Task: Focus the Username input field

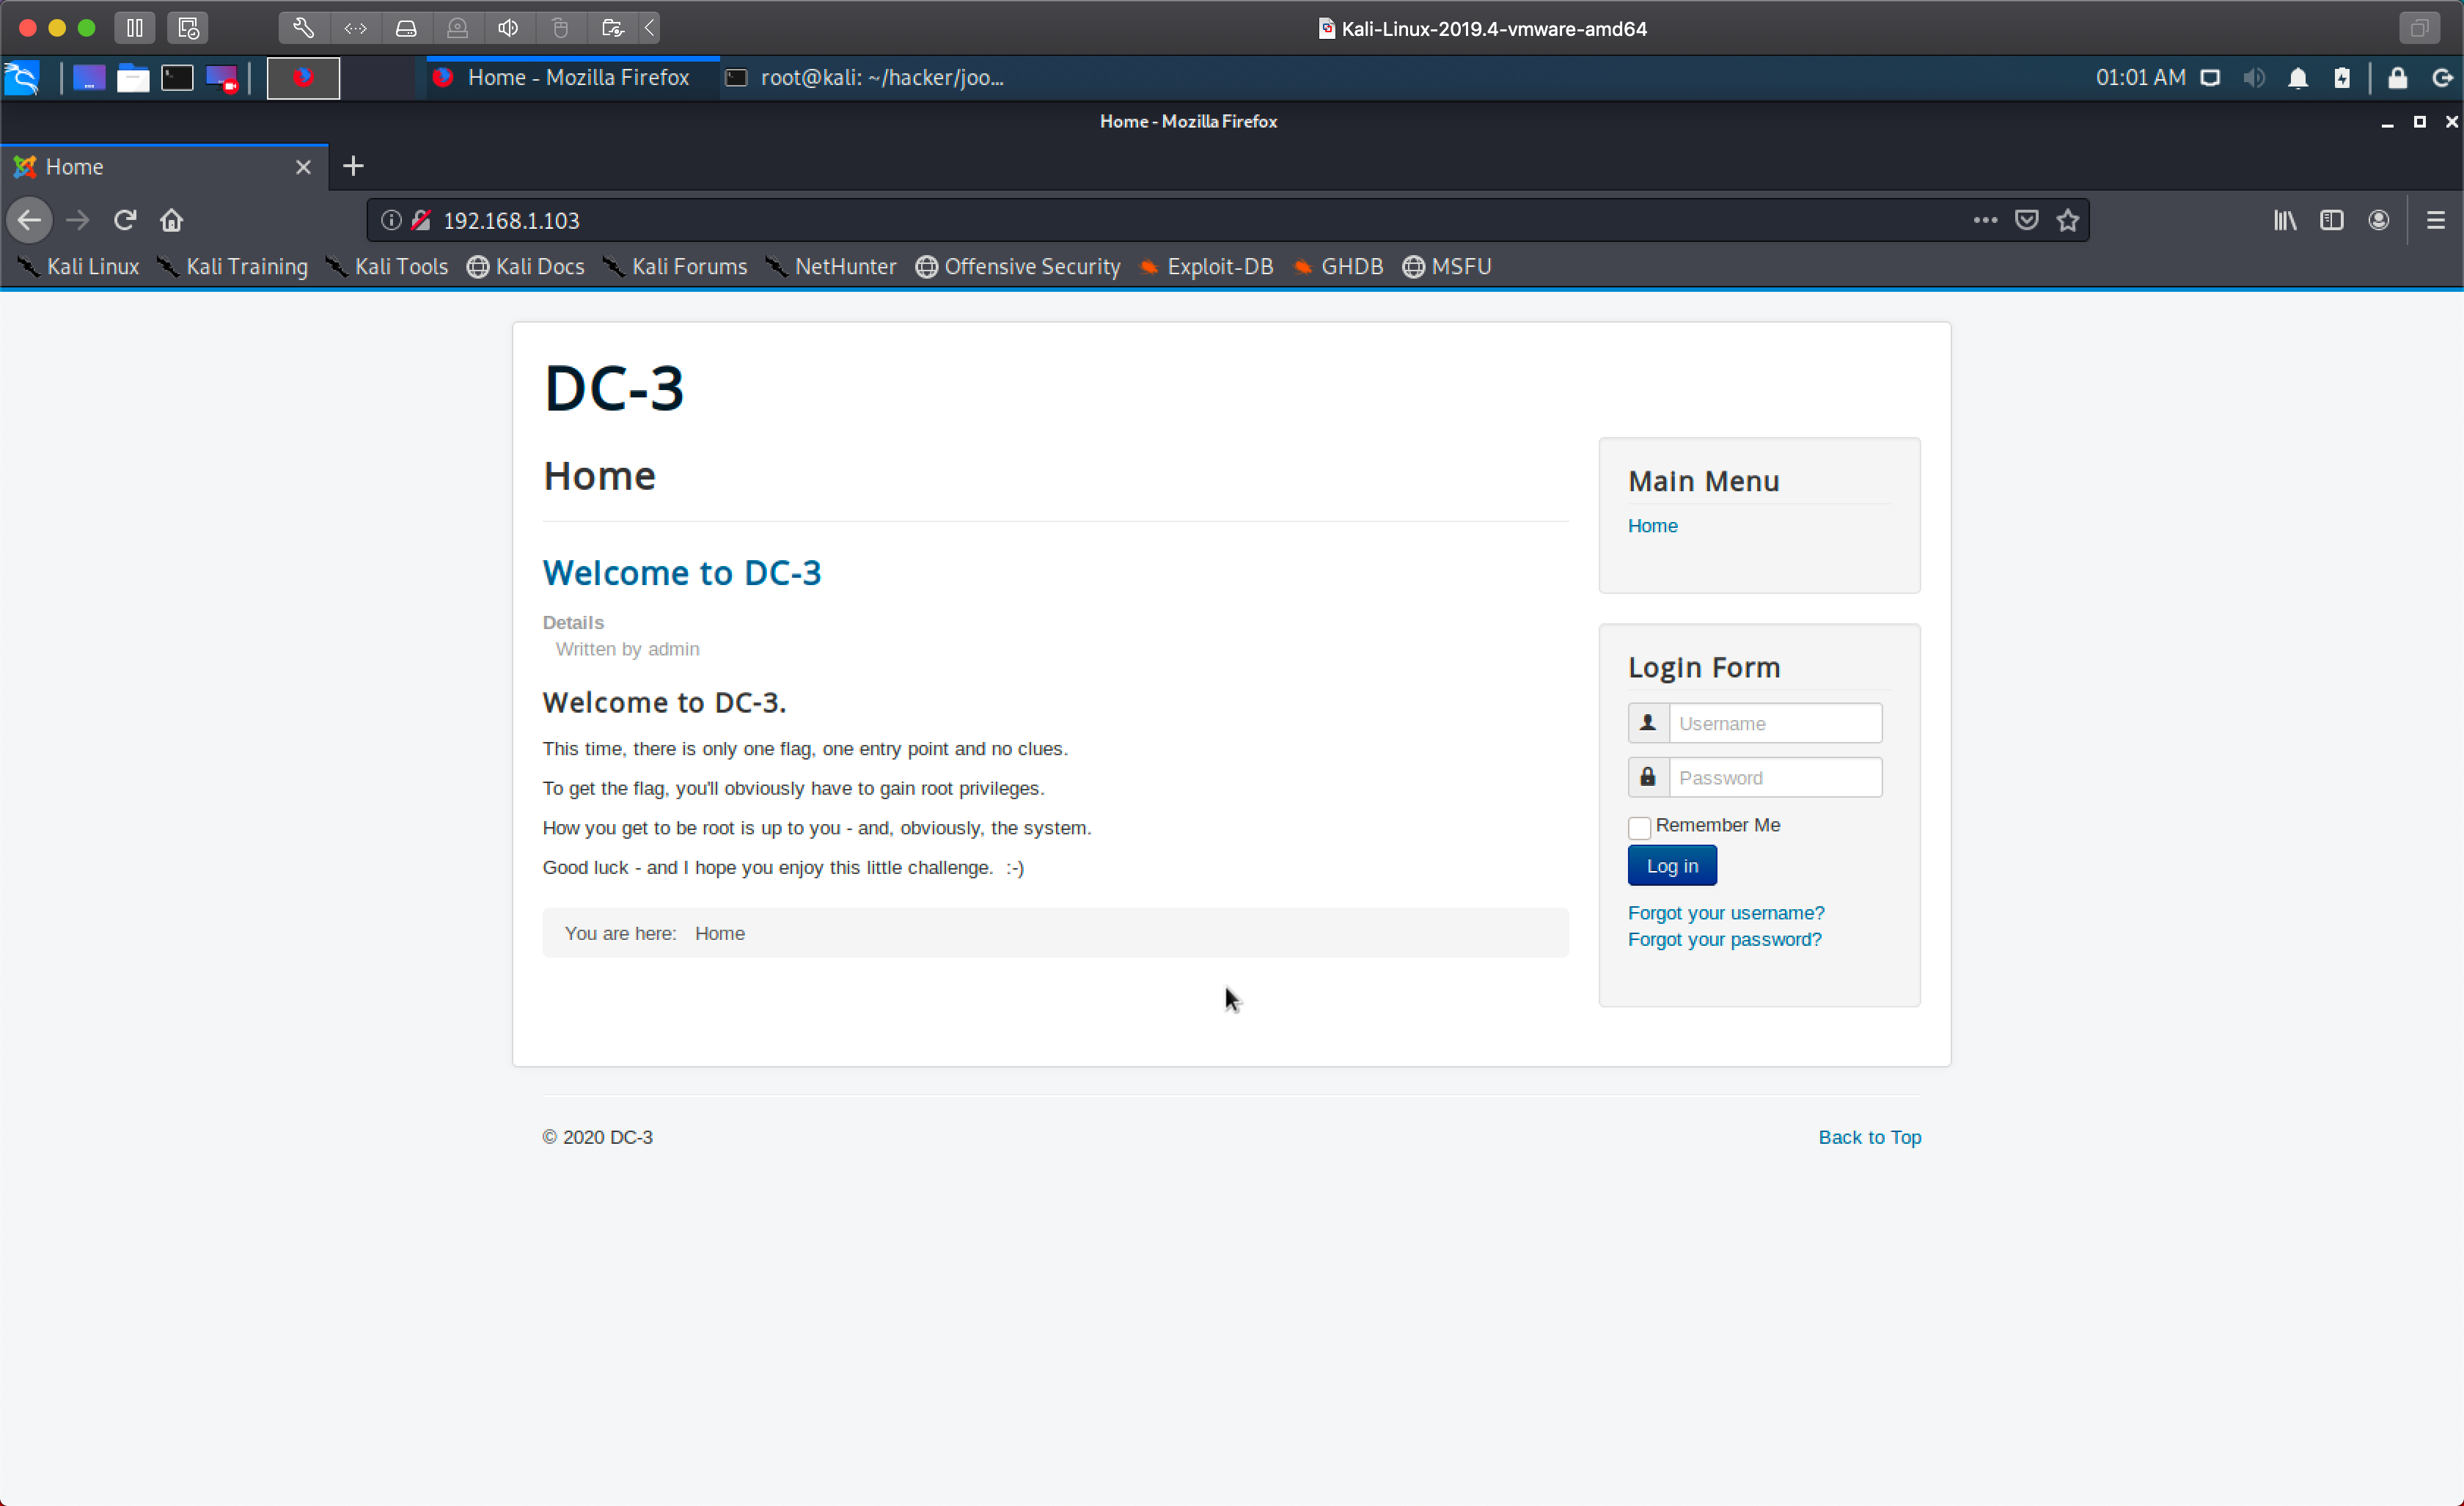Action: [1774, 724]
